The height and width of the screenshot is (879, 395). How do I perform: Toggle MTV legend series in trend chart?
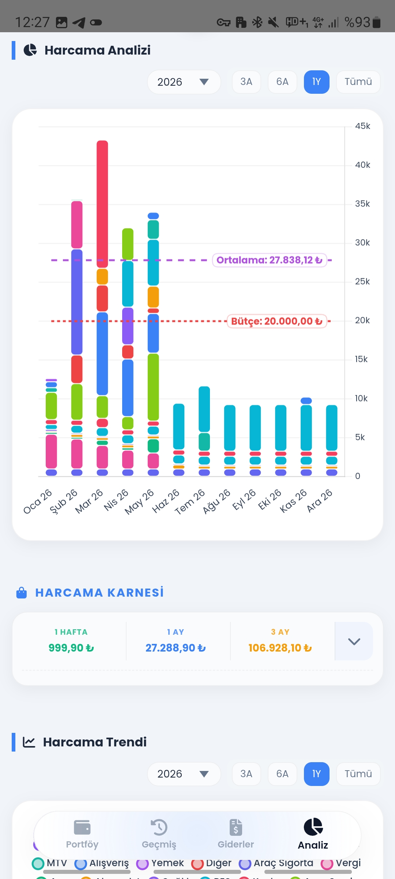[49, 863]
